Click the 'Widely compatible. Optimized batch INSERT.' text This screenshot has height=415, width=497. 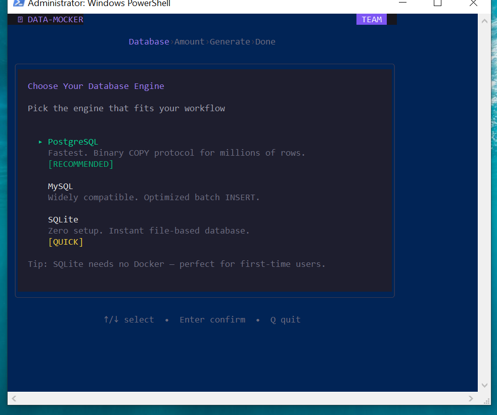click(154, 197)
